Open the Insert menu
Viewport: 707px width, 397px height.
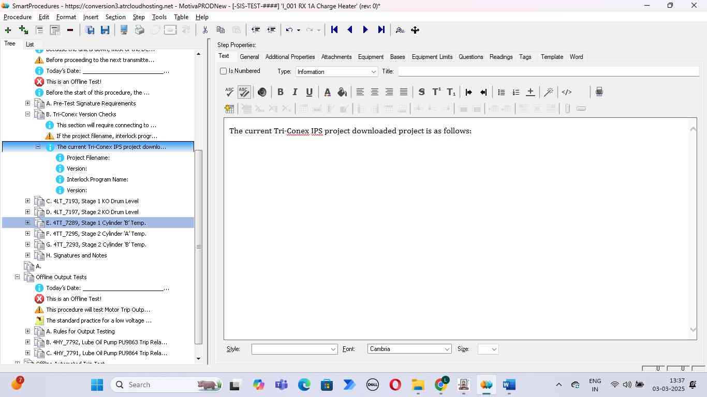pyautogui.click(x=91, y=17)
